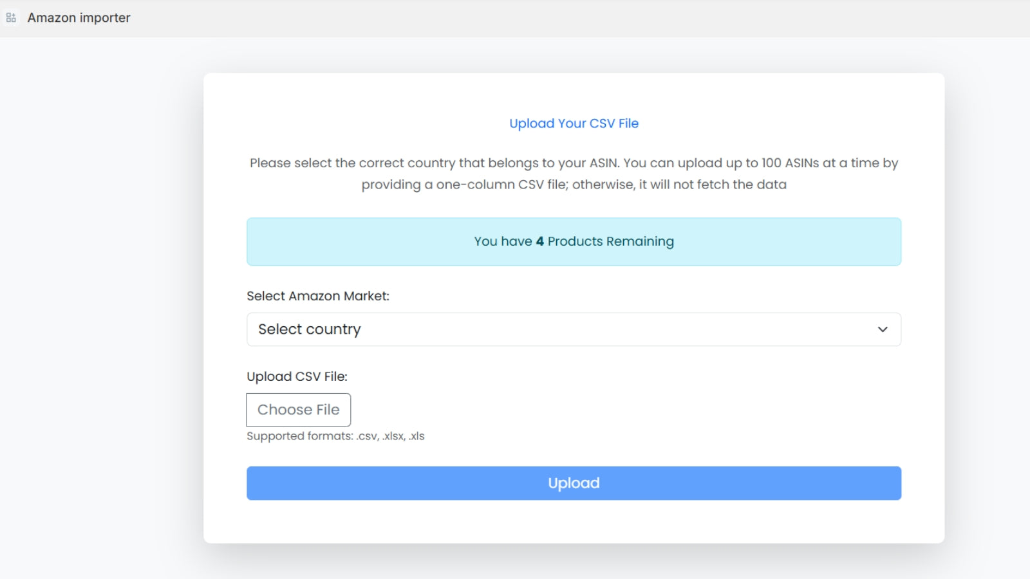Click the instruction text about uploading 100 ASINs

pos(574,174)
